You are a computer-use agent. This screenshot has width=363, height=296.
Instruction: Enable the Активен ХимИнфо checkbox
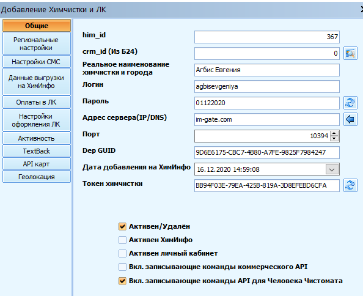point(122,240)
